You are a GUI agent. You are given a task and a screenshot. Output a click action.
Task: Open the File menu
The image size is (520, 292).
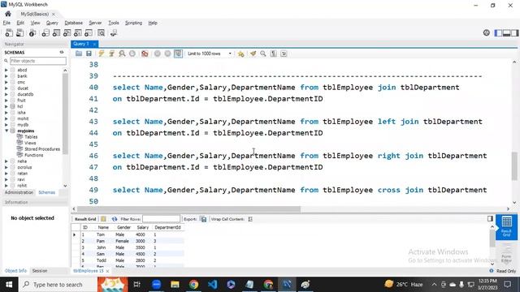(6, 23)
